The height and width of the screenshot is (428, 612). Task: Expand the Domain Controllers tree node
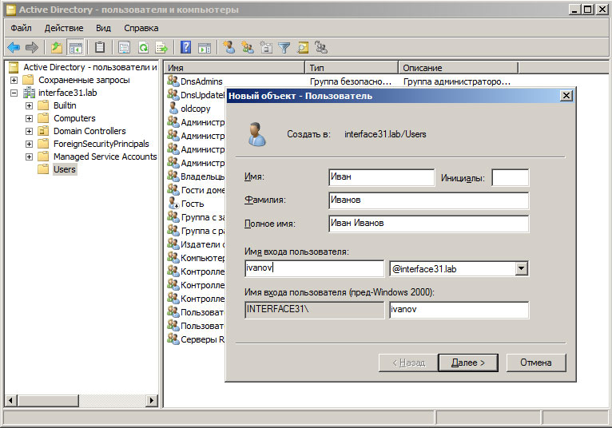pyautogui.click(x=30, y=131)
